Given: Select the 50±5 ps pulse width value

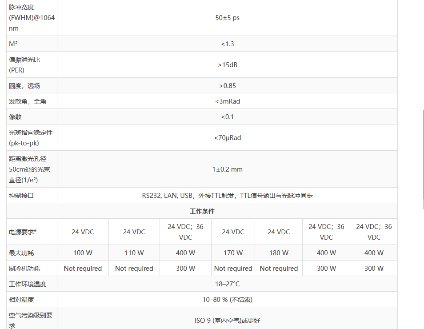Looking at the screenshot, I should pyautogui.click(x=227, y=18).
